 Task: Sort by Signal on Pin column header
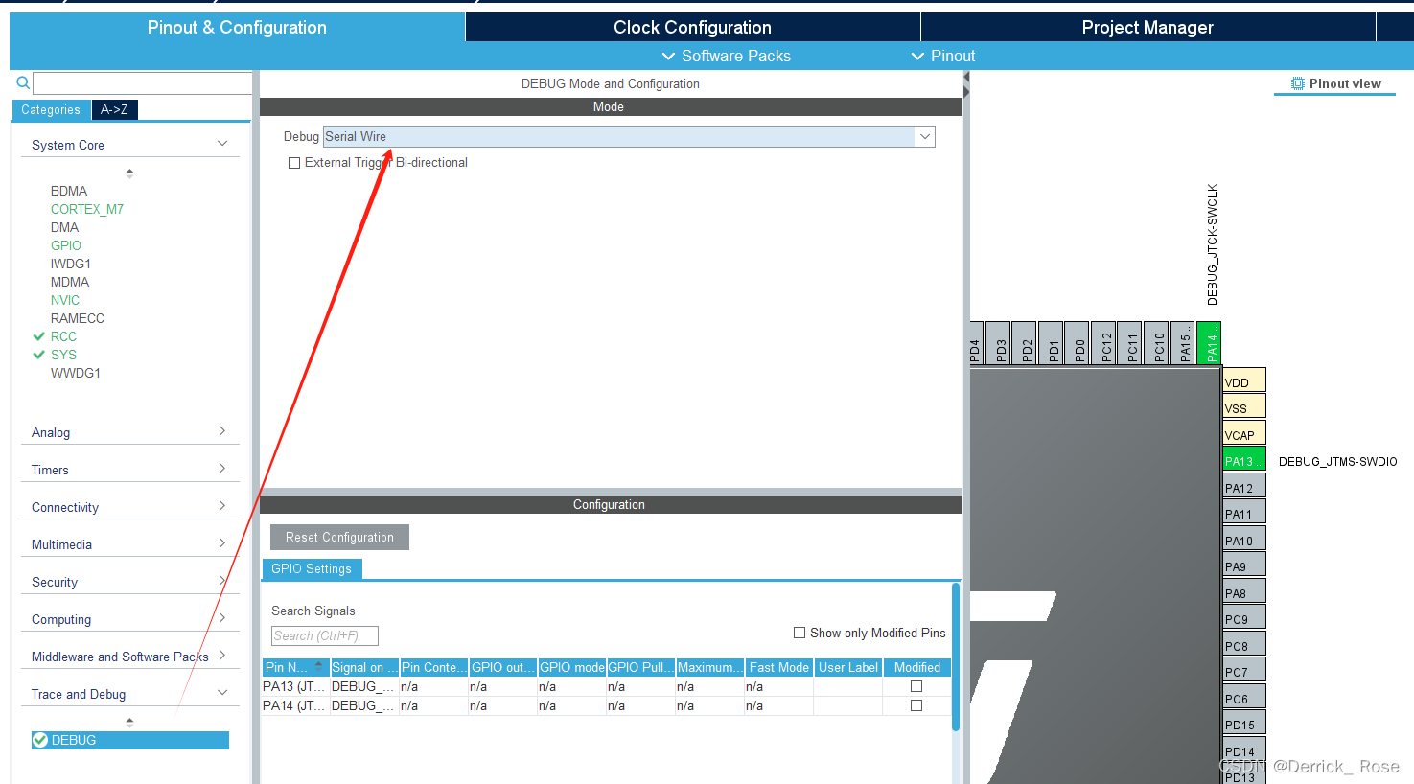click(364, 667)
